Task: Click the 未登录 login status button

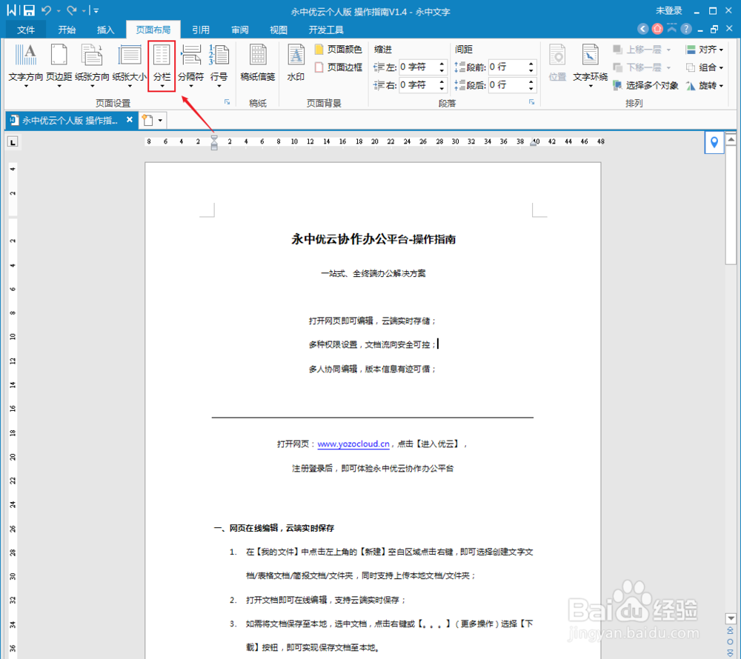Action: (x=668, y=10)
